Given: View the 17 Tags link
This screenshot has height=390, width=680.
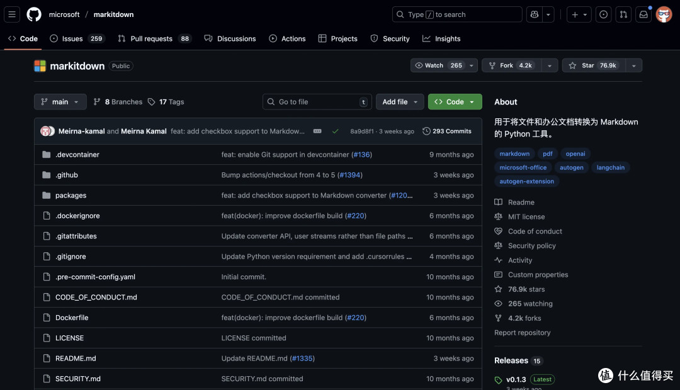Looking at the screenshot, I should (166, 102).
